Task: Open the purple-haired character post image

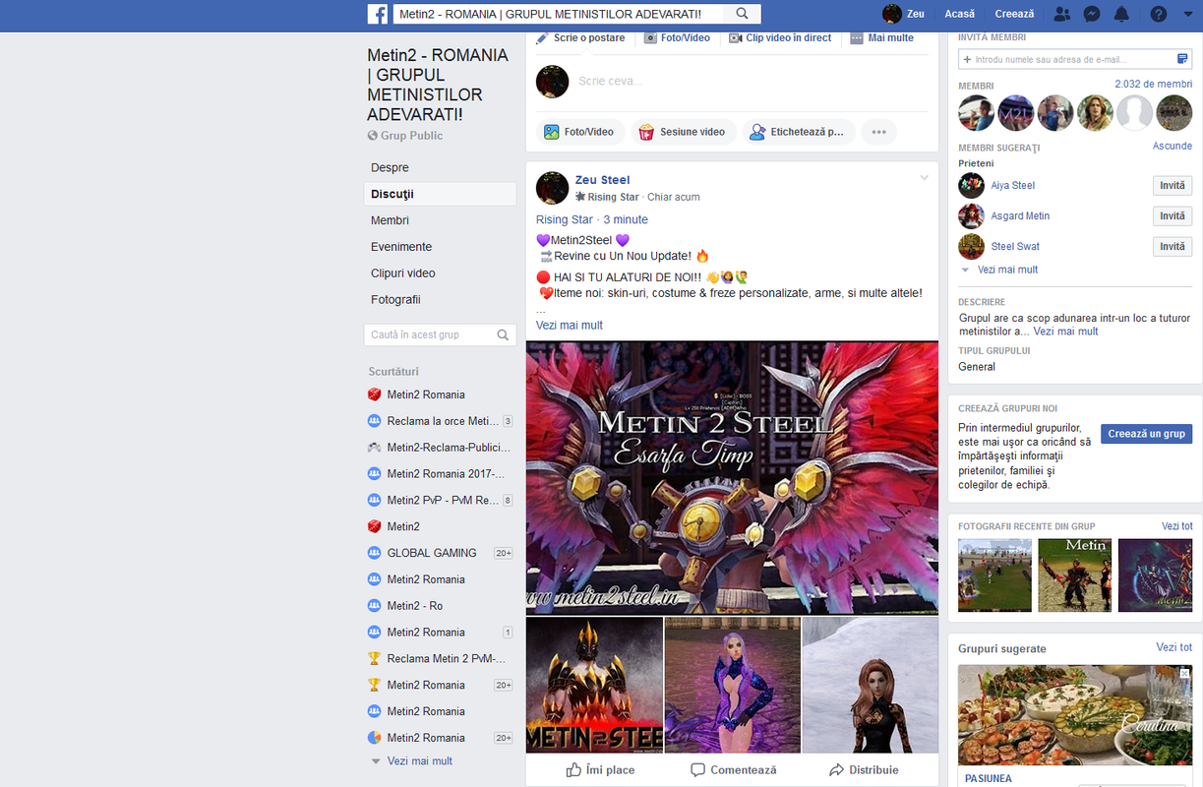Action: point(732,685)
